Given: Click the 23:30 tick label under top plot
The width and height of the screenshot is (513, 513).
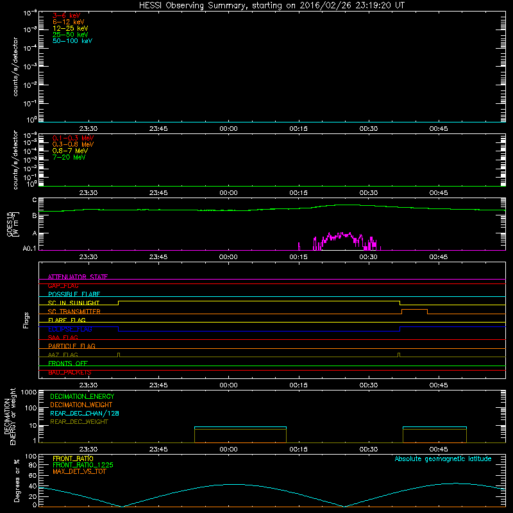Looking at the screenshot, I should [x=88, y=129].
